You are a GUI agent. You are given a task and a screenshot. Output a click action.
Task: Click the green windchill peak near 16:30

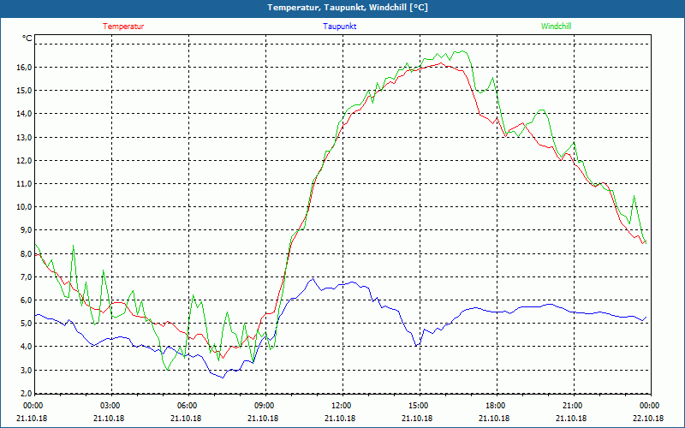pos(462,51)
